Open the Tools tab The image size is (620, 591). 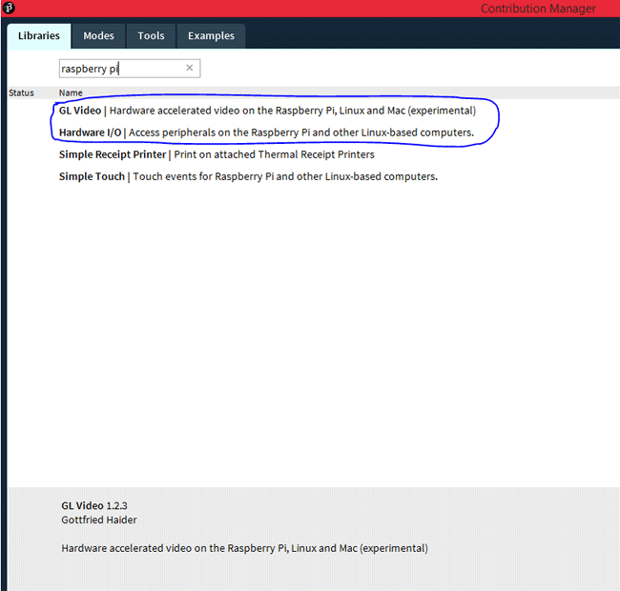click(x=151, y=36)
